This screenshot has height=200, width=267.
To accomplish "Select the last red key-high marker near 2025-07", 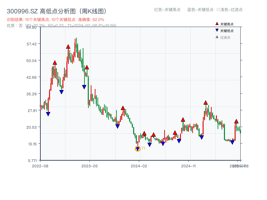I will click(x=236, y=121).
